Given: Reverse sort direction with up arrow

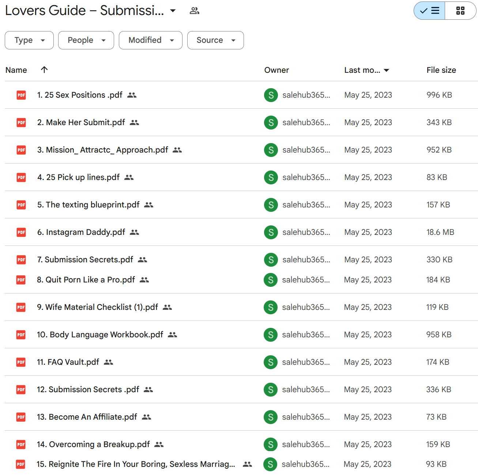Looking at the screenshot, I should point(44,70).
